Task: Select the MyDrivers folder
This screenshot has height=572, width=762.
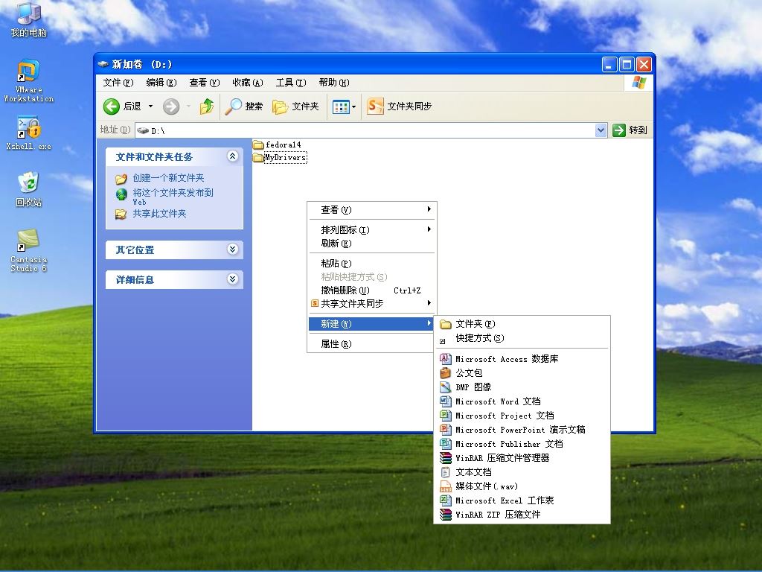Action: coord(280,158)
